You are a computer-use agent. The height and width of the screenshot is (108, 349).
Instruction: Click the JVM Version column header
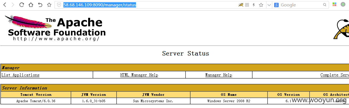(94, 95)
